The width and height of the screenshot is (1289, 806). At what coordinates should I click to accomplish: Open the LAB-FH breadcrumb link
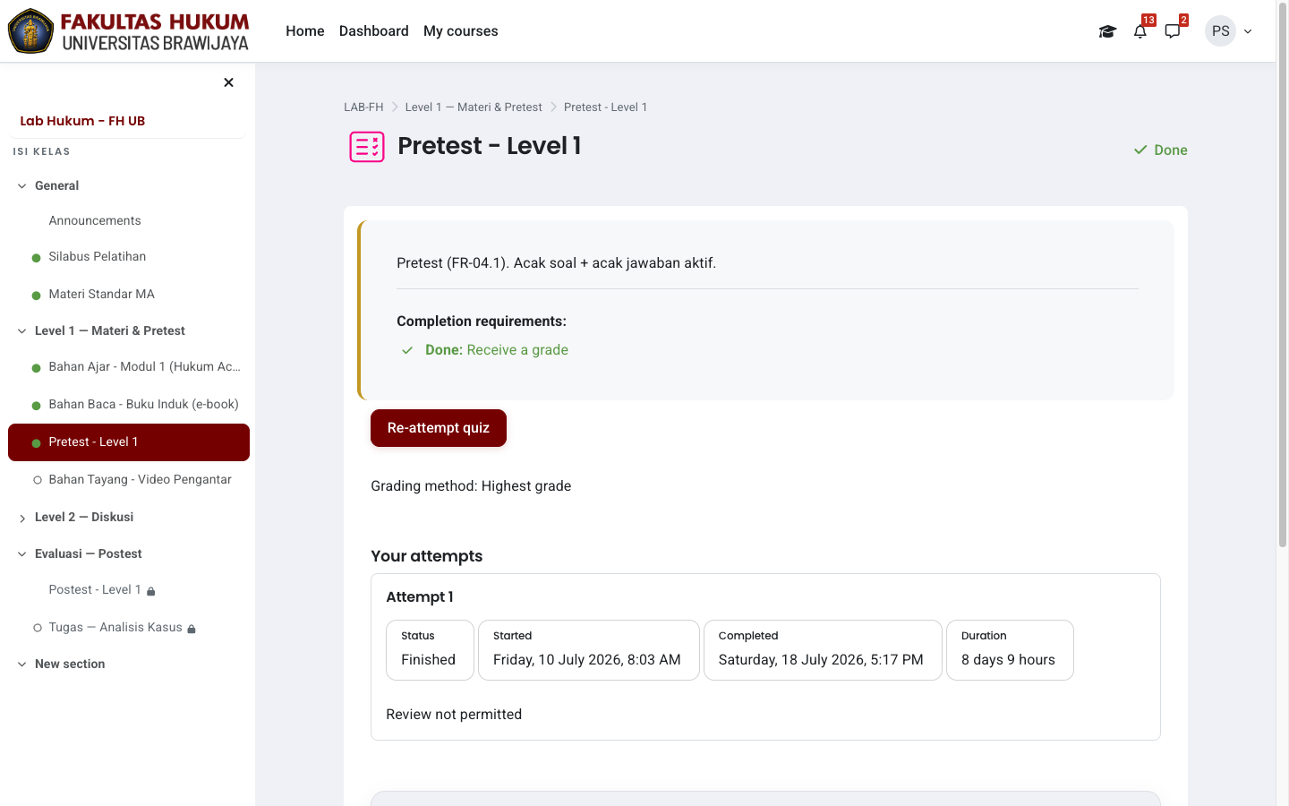[363, 107]
